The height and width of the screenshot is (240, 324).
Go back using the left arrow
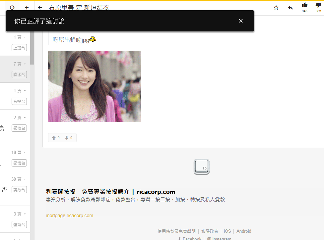(x=40, y=8)
